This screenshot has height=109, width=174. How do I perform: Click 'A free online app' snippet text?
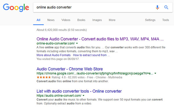click(x=101, y=49)
